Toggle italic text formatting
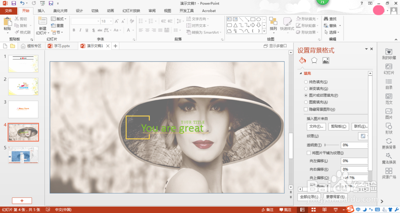This screenshot has height=213, width=400. 80,30
